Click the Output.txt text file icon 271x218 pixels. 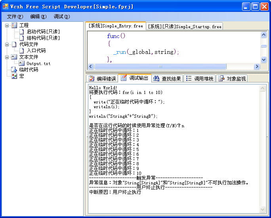(21, 63)
